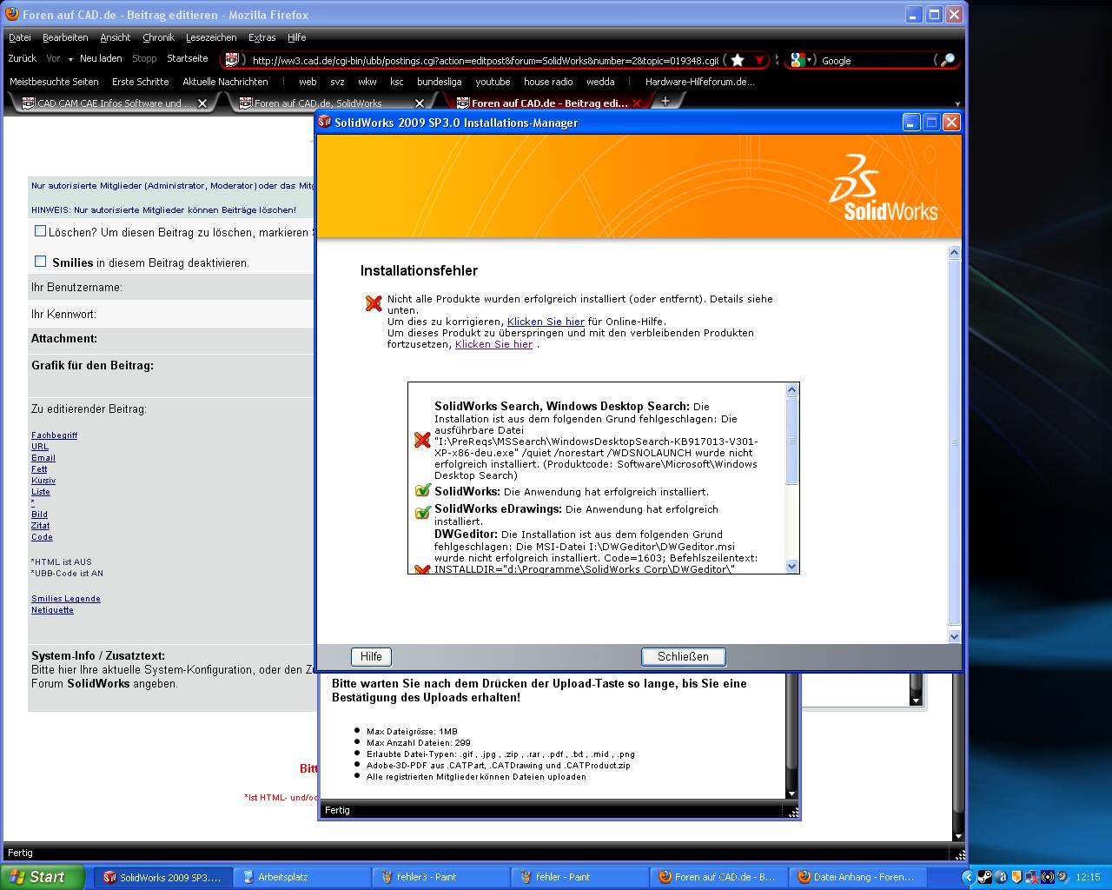Close the 'Foren auf CAD.de, SolidWorks' tab
The width and height of the screenshot is (1112, 890).
(x=420, y=103)
